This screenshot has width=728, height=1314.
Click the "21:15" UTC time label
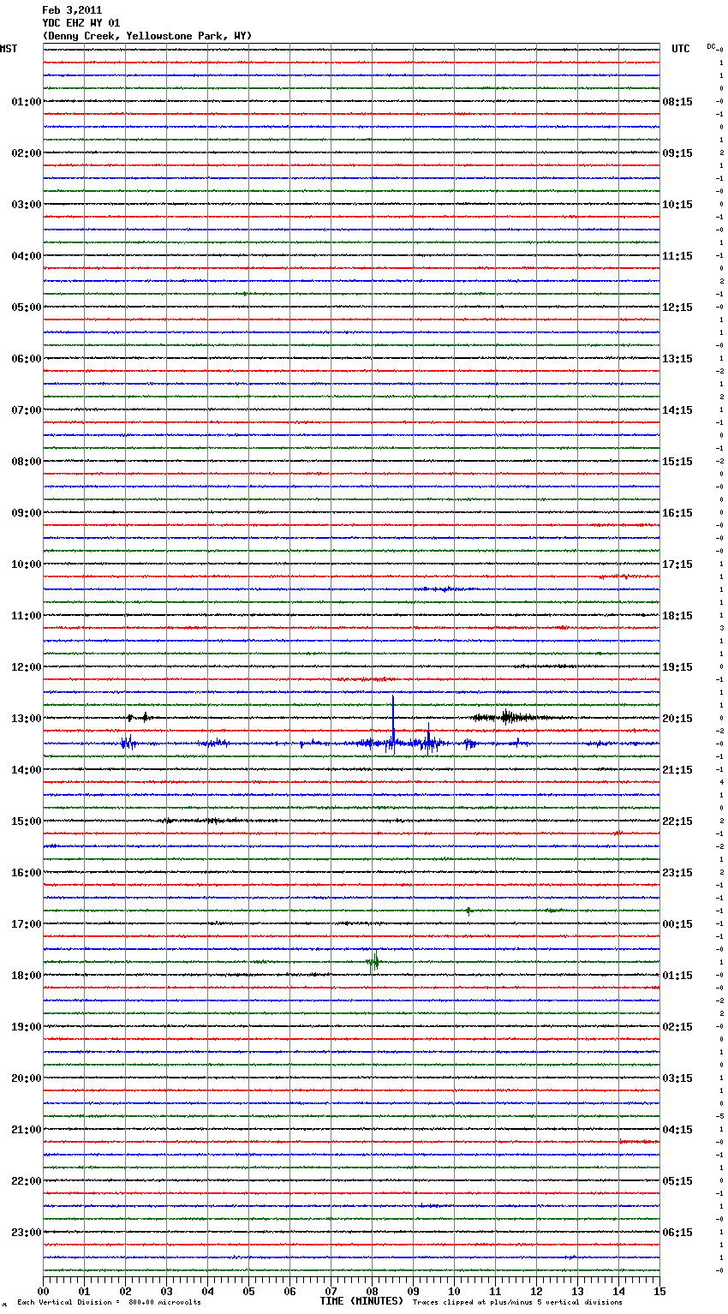[x=677, y=770]
